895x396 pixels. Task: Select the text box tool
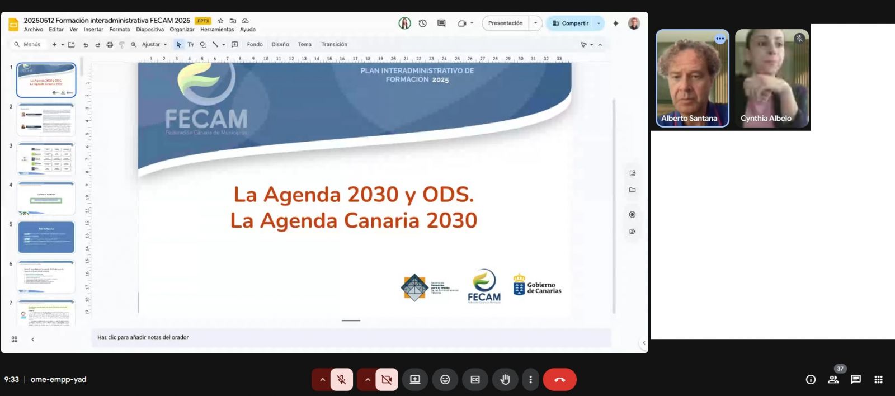pyautogui.click(x=191, y=45)
